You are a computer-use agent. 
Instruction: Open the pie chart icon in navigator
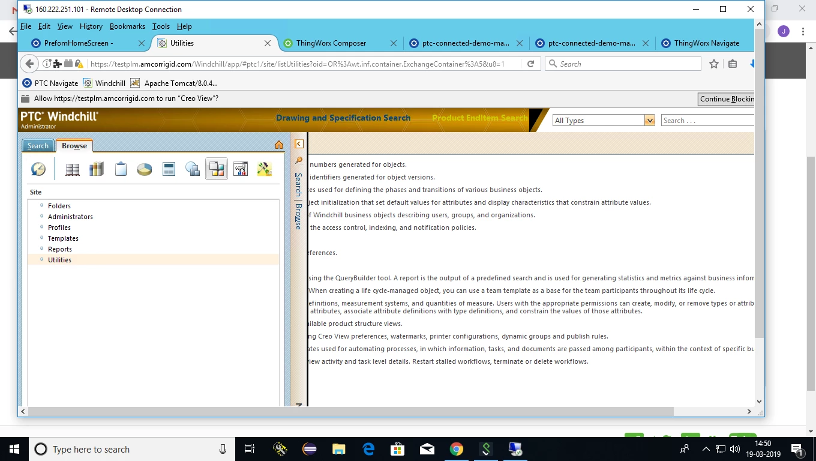[145, 169]
